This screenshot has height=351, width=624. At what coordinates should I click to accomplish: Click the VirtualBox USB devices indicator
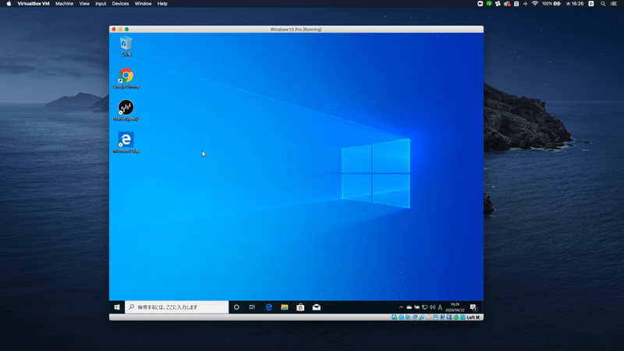[421, 317]
